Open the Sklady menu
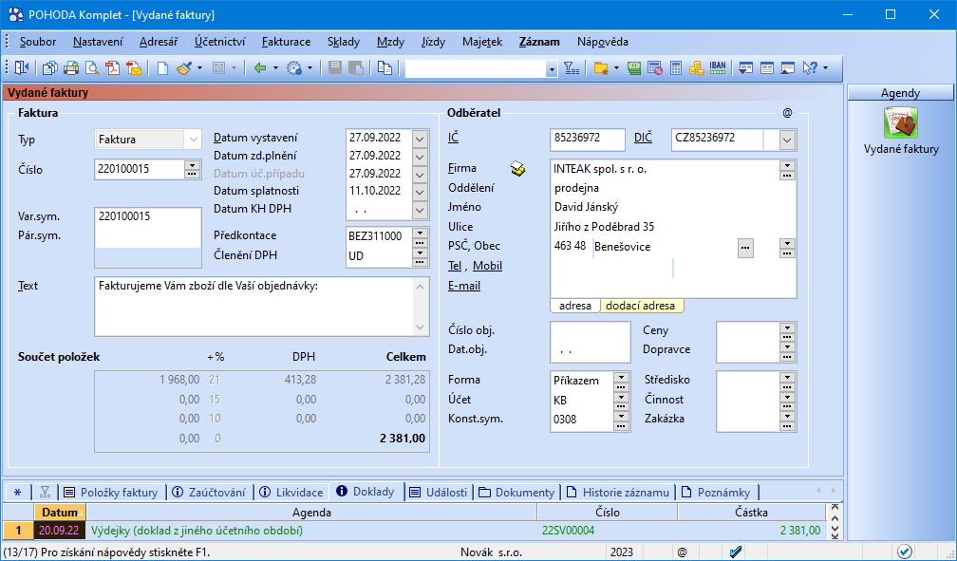 click(x=344, y=42)
